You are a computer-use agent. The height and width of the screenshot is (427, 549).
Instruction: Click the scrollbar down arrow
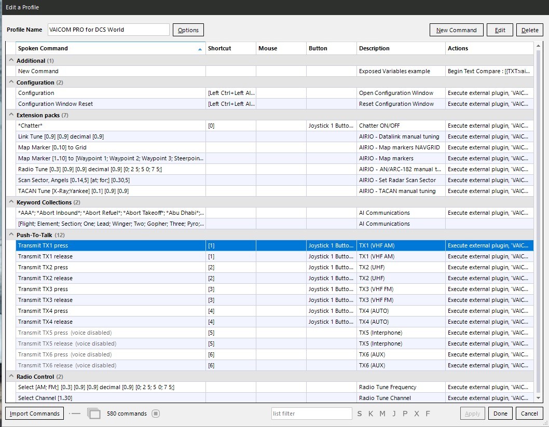click(538, 398)
